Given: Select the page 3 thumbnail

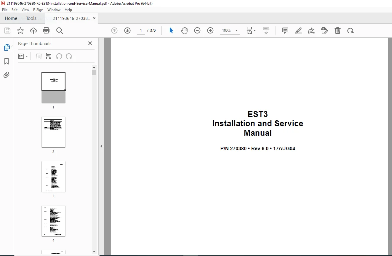Looking at the screenshot, I should pyautogui.click(x=53, y=177).
